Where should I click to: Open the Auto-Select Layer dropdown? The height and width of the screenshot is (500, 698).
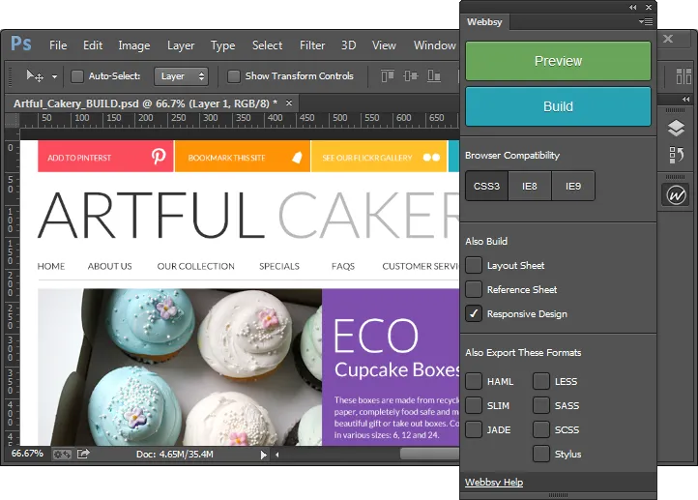[x=182, y=76]
